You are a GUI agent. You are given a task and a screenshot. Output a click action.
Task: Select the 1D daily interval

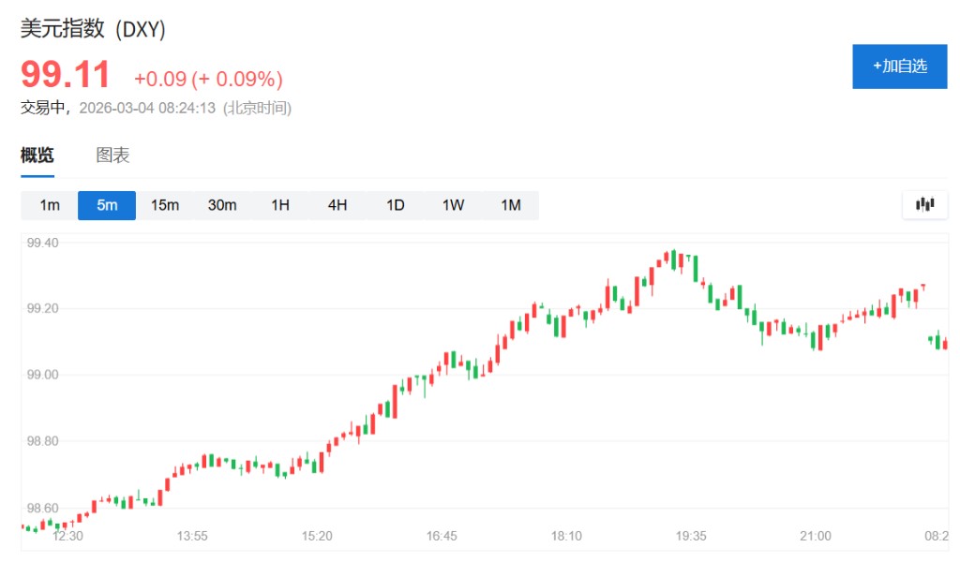tap(396, 205)
